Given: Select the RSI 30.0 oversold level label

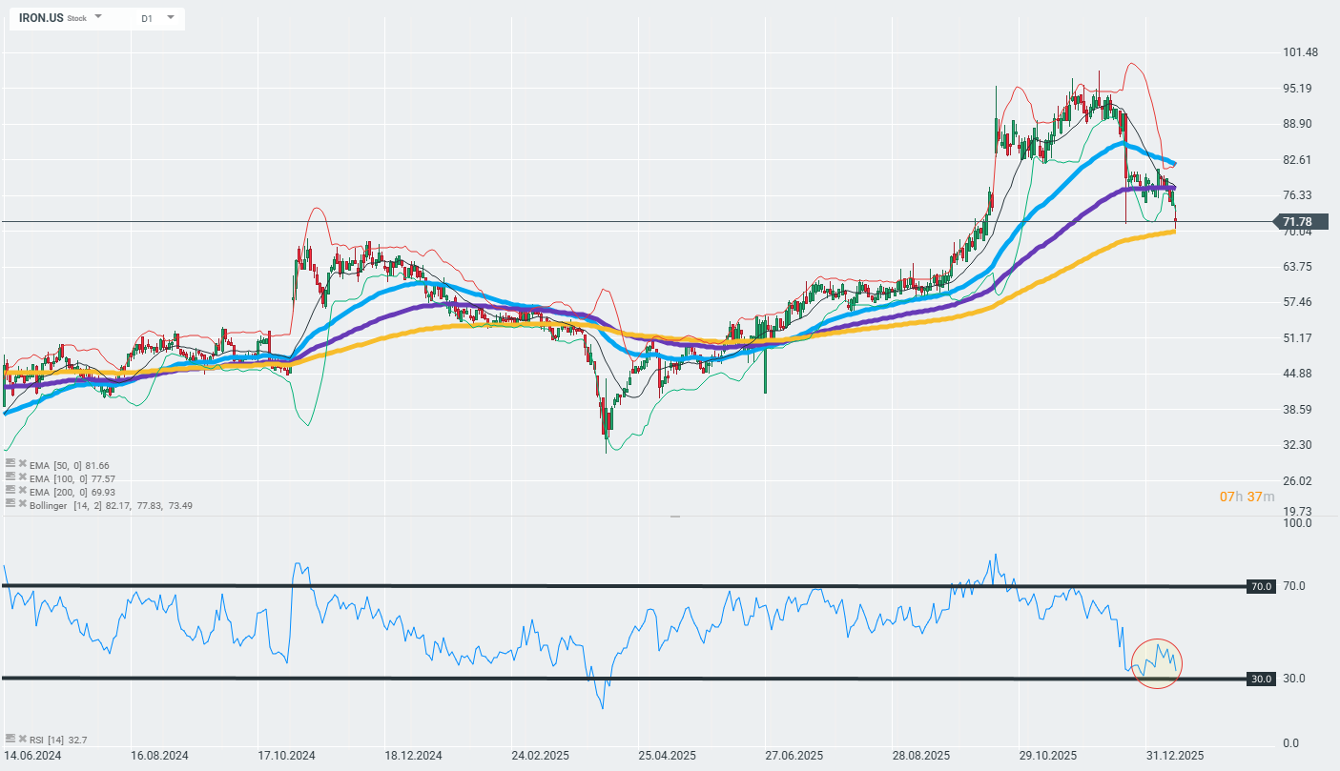Looking at the screenshot, I should 1261,679.
